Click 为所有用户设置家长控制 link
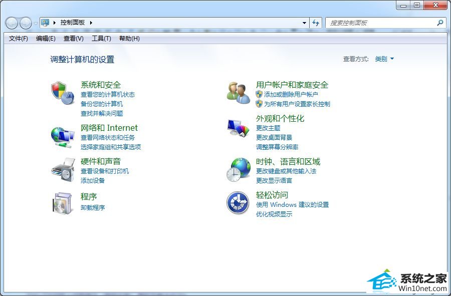The width and height of the screenshot is (451, 296). point(297,104)
